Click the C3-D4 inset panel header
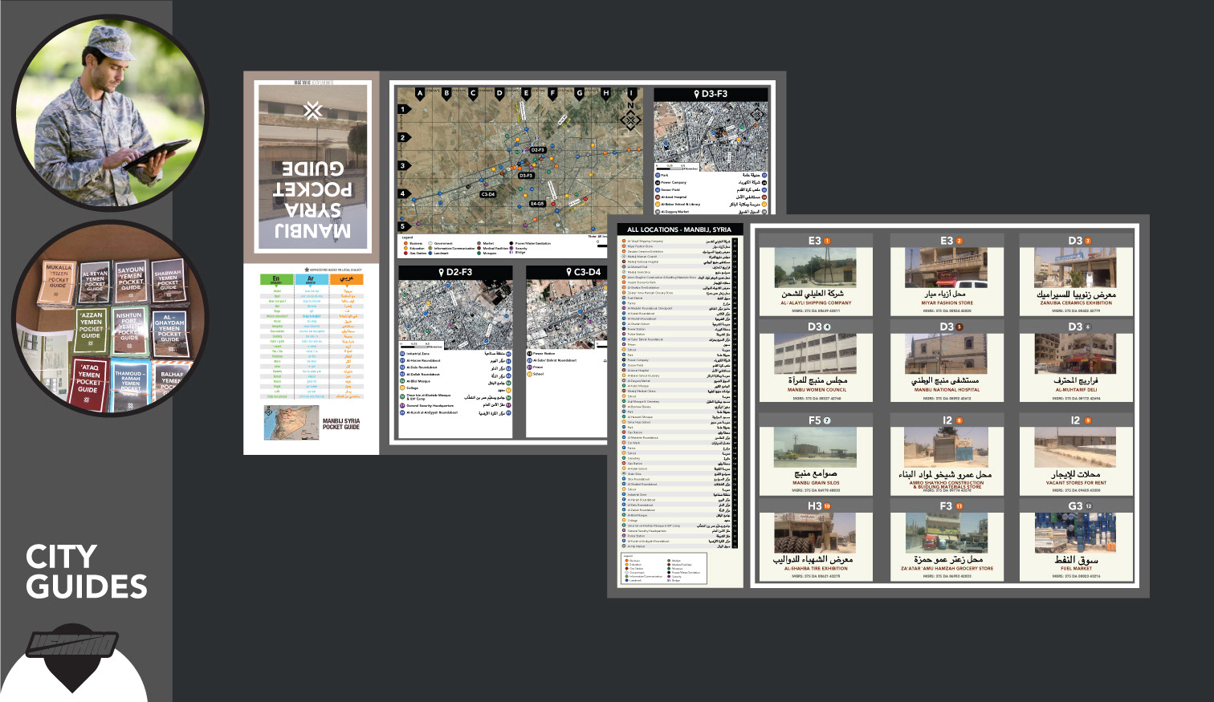 pos(566,272)
